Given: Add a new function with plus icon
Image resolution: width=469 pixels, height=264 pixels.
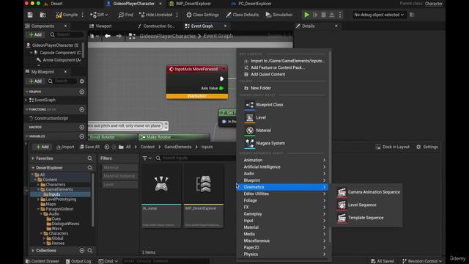Looking at the screenshot, I should tap(81, 109).
